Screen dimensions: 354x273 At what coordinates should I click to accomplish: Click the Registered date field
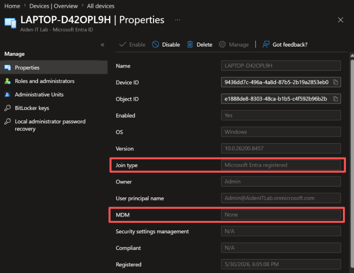click(x=281, y=264)
